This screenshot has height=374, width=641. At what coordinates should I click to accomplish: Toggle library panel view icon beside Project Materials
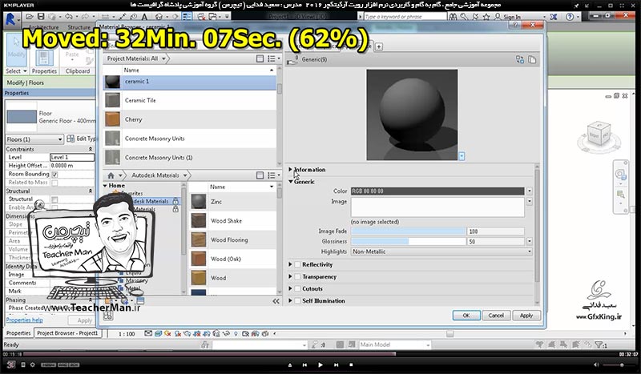click(x=260, y=58)
